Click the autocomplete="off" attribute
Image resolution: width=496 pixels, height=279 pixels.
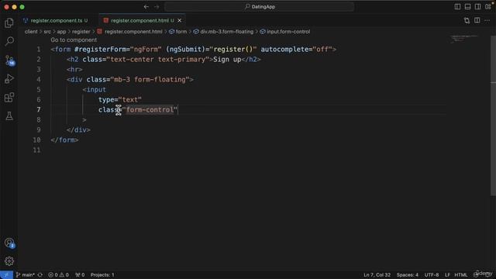coord(296,50)
